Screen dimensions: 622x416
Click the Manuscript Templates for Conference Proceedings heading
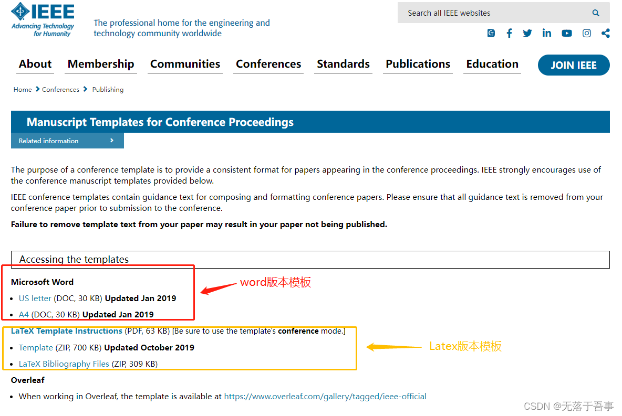[160, 122]
